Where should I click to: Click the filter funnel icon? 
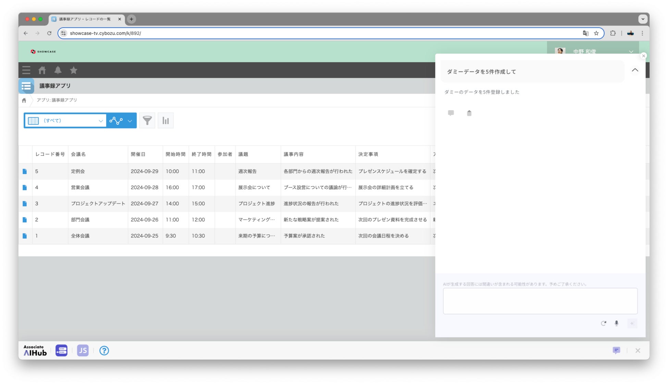147,120
